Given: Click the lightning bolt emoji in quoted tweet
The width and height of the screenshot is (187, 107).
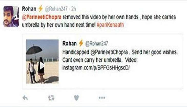Looking at the screenshot, I should pos(81,43).
